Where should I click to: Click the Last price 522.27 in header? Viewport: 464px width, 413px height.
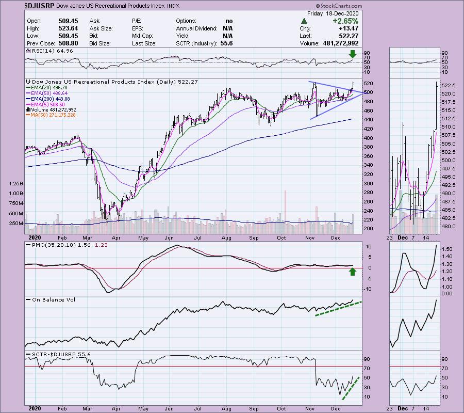(349, 36)
